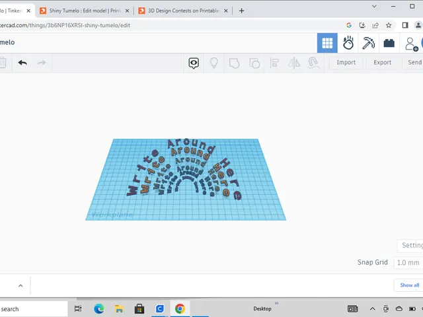Click the Windows taskbar search box
The width and height of the screenshot is (423, 317).
coord(34,309)
